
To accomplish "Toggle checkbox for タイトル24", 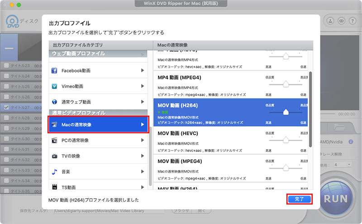I will [x=6, y=76].
